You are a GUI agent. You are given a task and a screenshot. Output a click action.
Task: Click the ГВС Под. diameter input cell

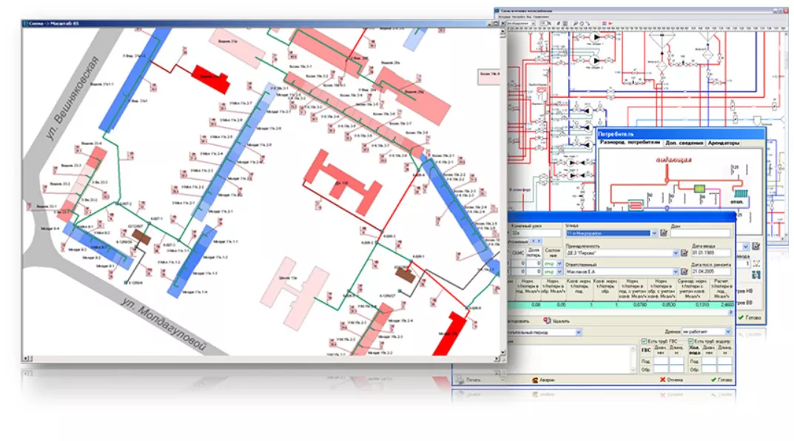[661, 360]
